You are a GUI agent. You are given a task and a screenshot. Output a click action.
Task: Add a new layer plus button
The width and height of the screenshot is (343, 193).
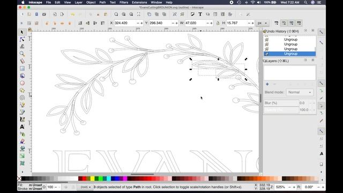267,84
